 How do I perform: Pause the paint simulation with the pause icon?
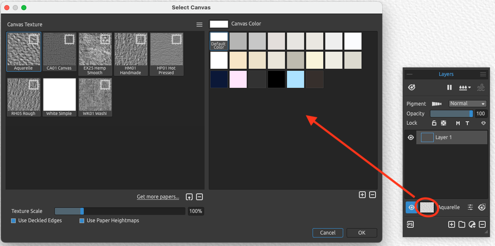[x=449, y=87]
